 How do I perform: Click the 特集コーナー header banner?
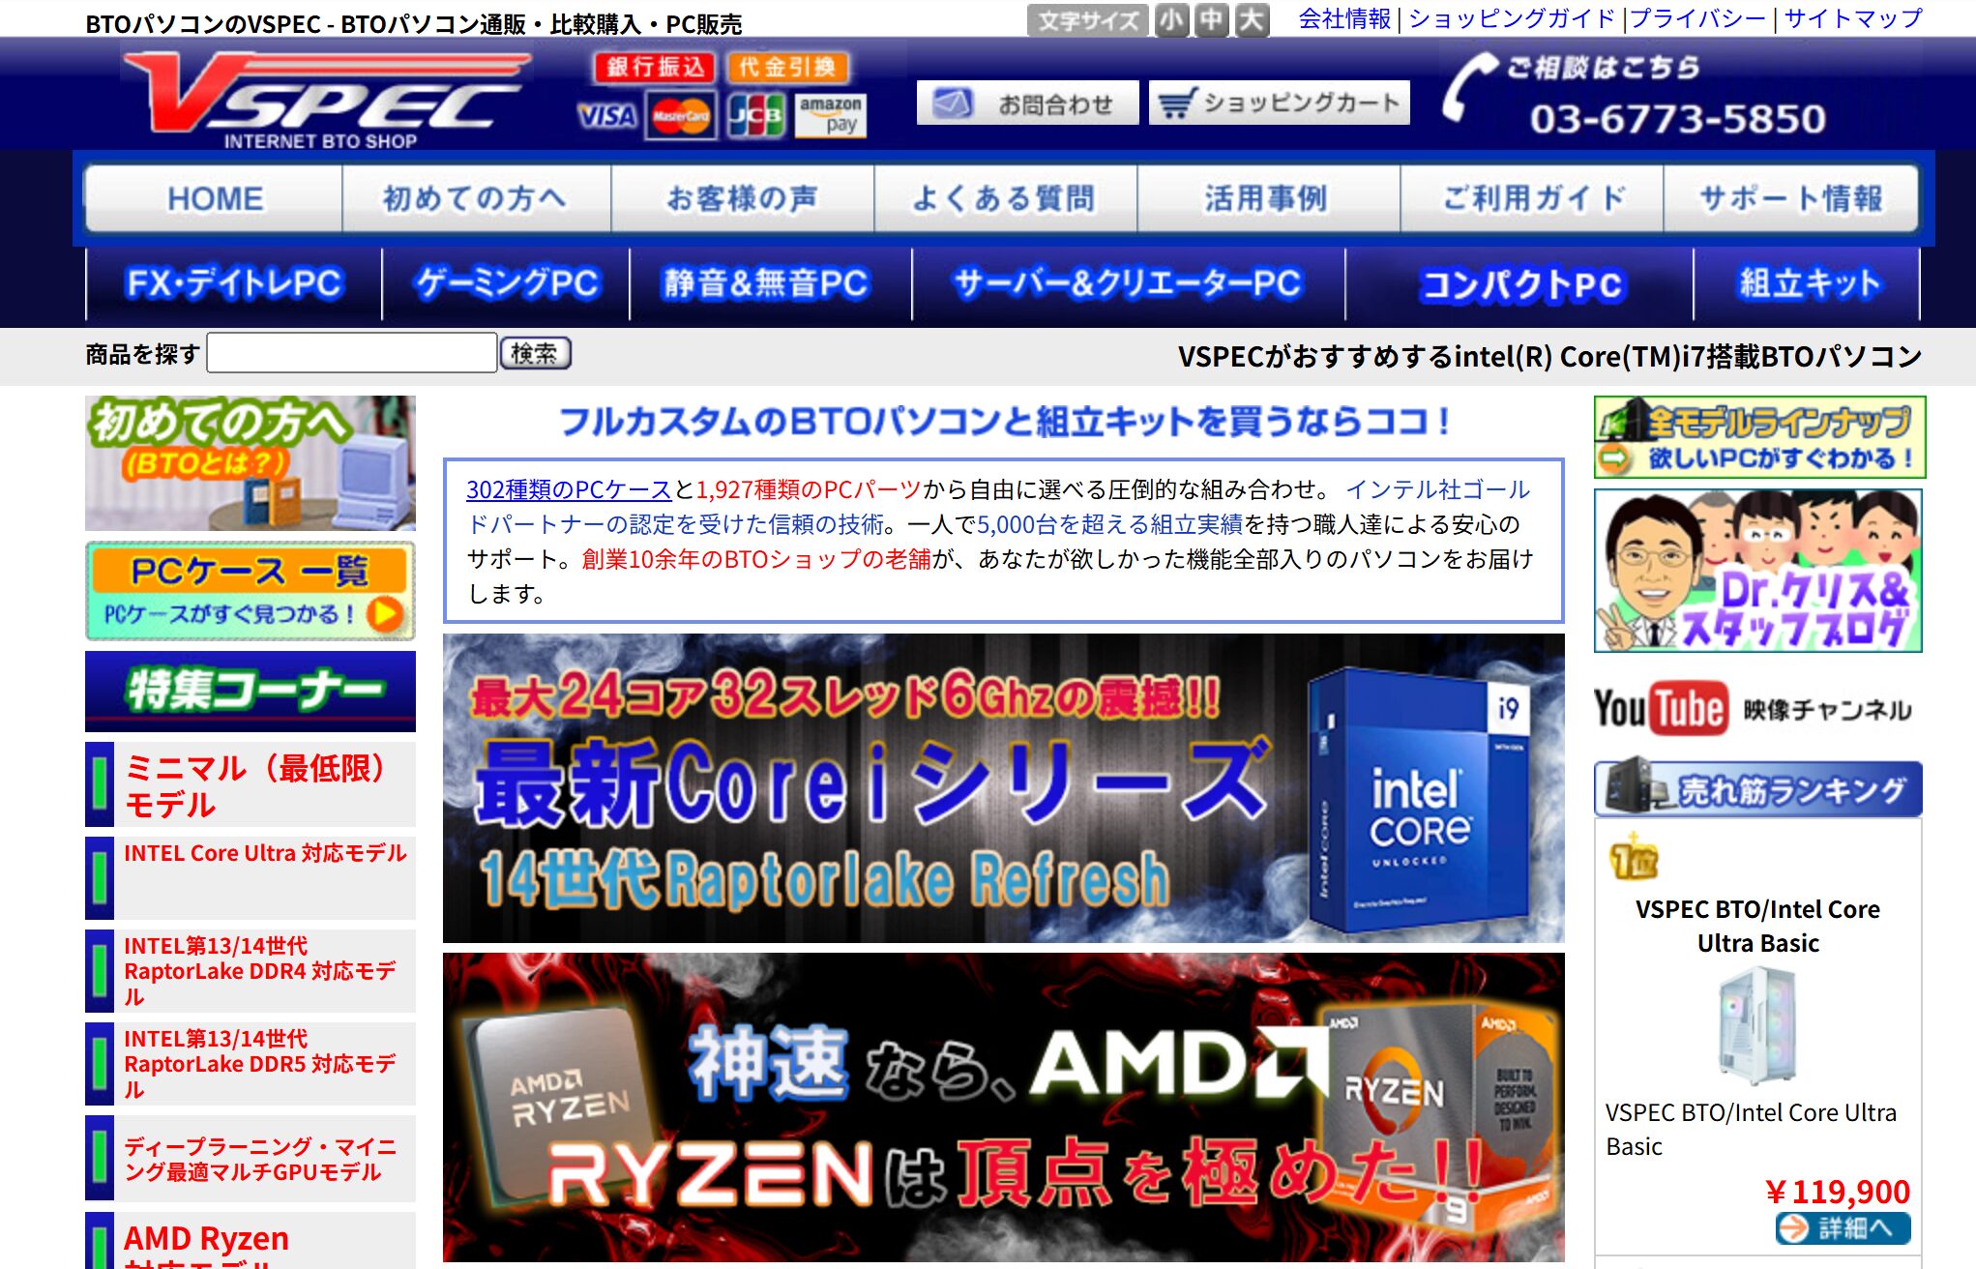point(251,691)
